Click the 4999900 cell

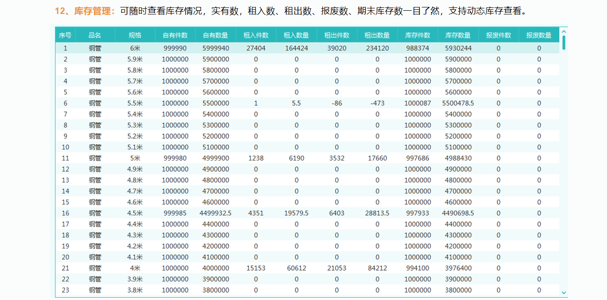click(216, 158)
